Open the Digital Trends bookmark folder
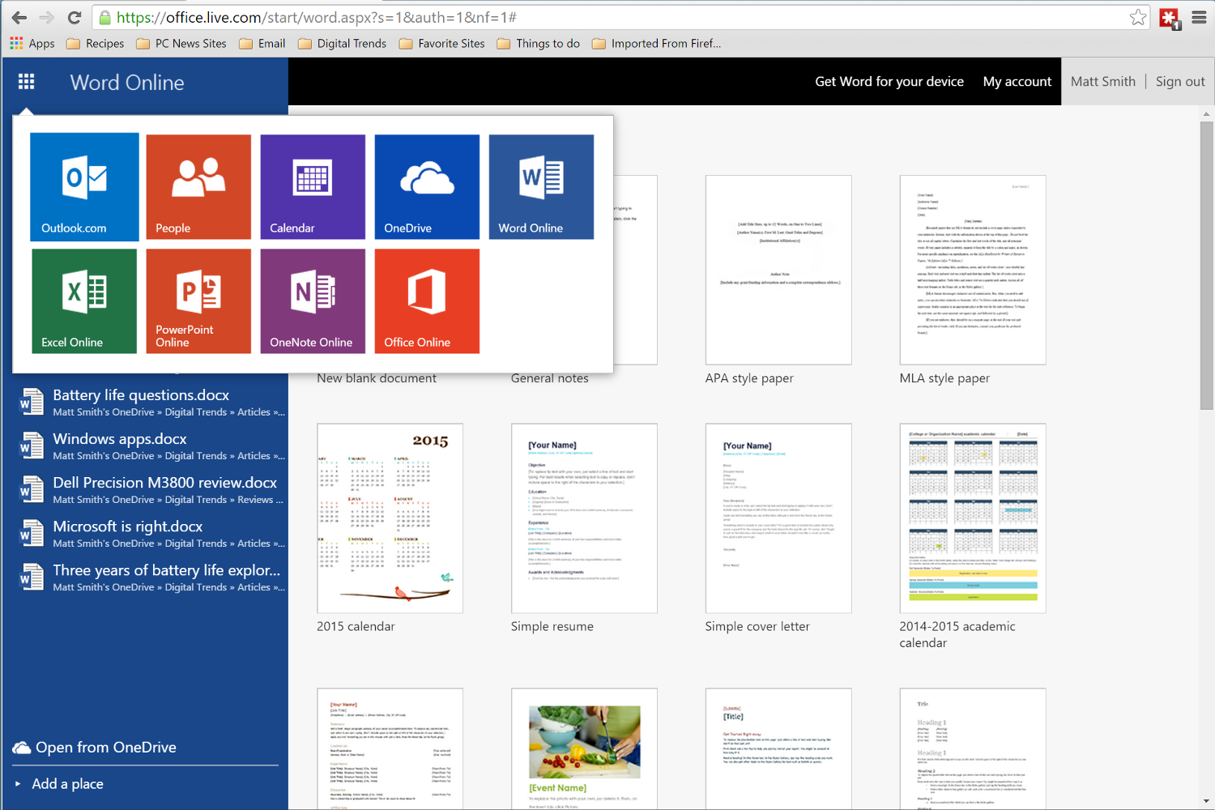 pos(342,44)
